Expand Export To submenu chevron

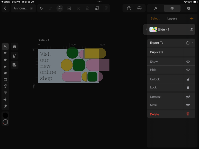(193, 43)
